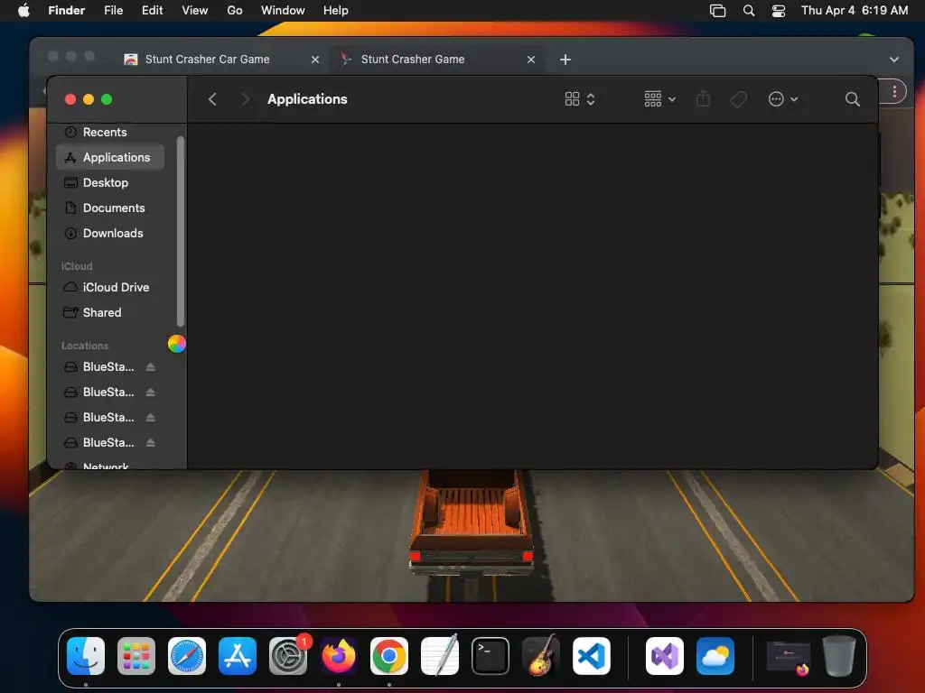Open iCloud Drive in the sidebar
The width and height of the screenshot is (925, 693).
(109, 288)
